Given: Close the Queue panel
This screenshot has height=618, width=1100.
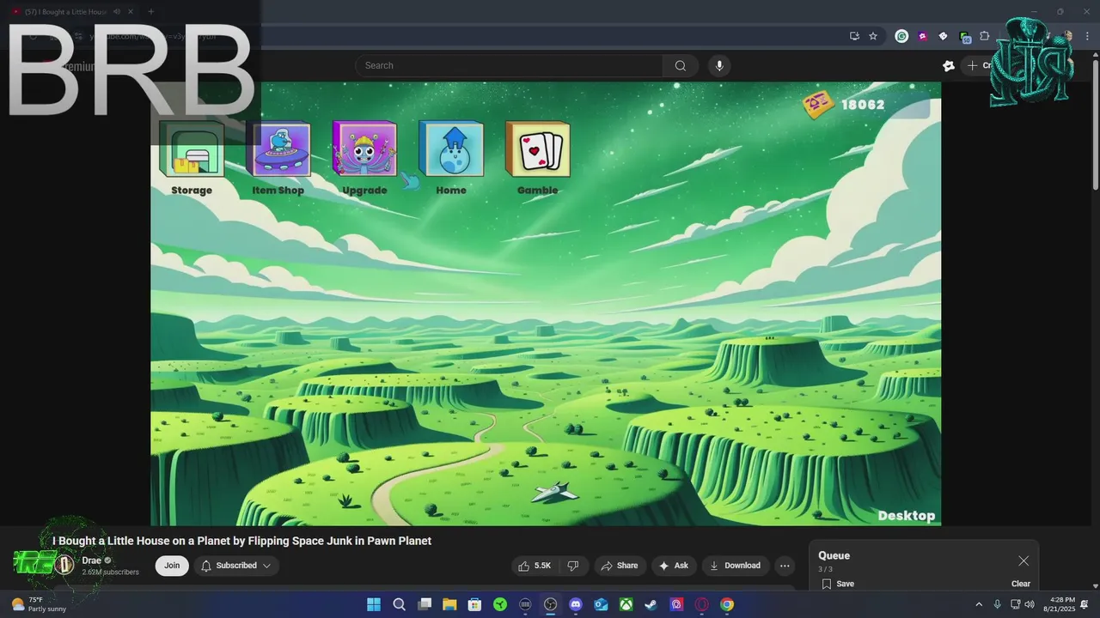Looking at the screenshot, I should pos(1024,560).
